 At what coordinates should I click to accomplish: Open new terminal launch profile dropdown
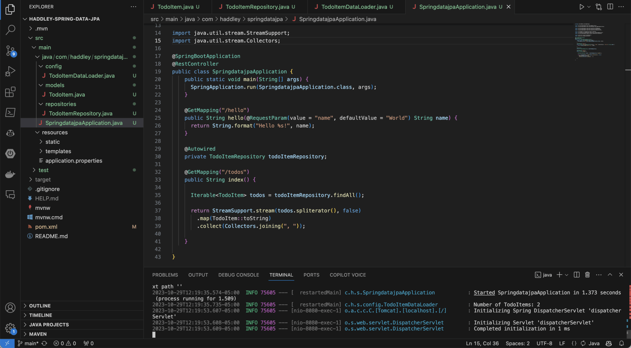click(x=567, y=275)
